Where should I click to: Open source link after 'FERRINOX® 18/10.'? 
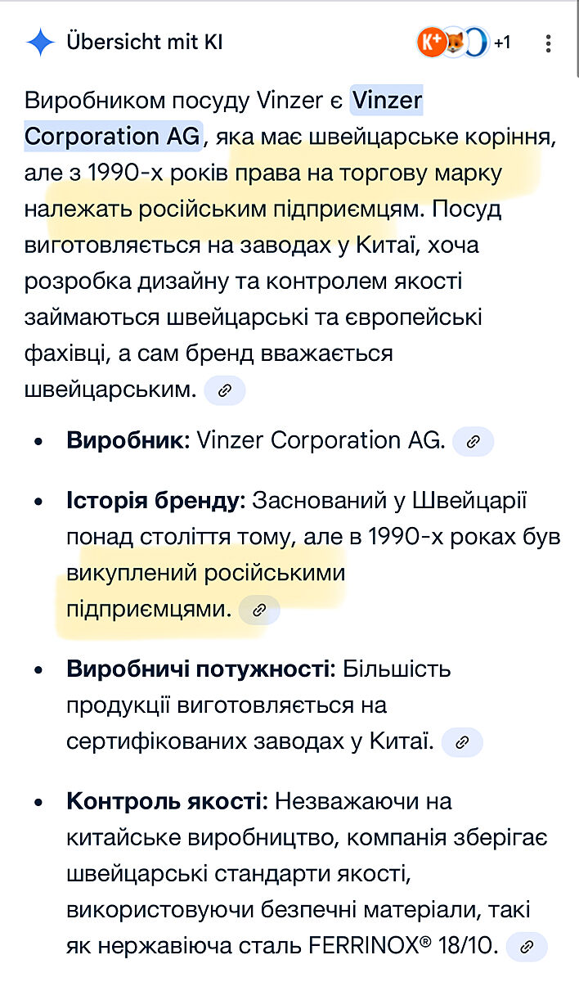527,947
